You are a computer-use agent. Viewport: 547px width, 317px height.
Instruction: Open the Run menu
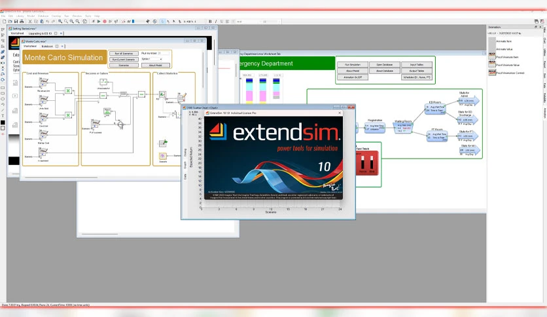(67, 16)
